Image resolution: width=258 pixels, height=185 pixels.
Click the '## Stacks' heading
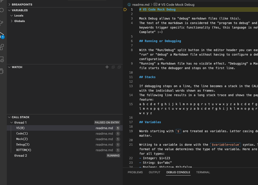(147, 77)
